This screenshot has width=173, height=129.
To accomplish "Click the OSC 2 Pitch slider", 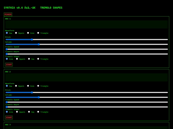I will click(86, 92).
